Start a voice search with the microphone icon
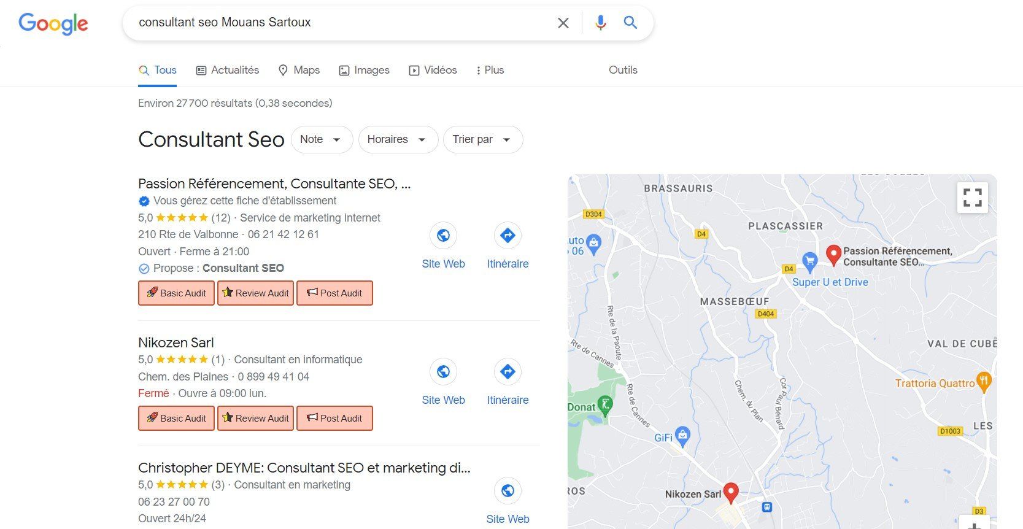Screen dimensions: 1023x529 coord(600,23)
